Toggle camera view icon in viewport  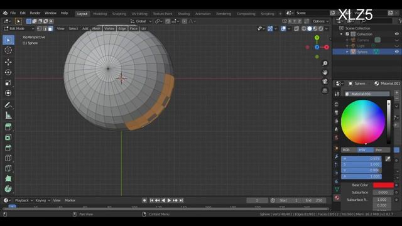coord(325,82)
